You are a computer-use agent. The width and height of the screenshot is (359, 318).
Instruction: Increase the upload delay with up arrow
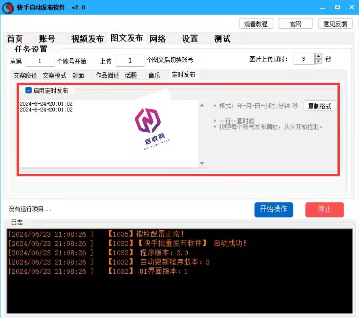click(x=319, y=56)
